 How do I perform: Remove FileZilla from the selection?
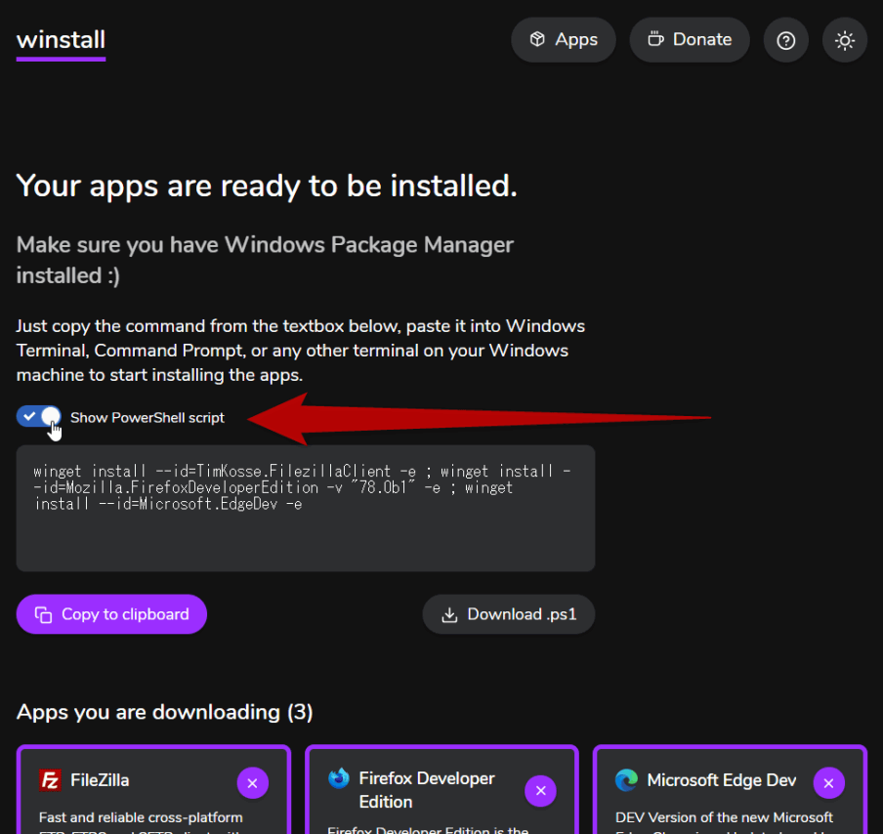252,783
